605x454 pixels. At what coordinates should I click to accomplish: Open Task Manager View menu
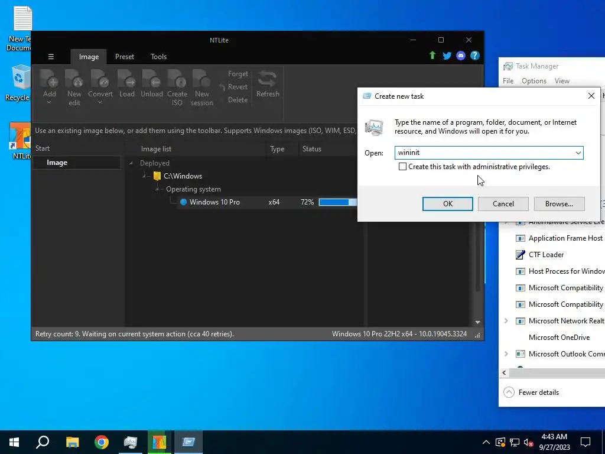(562, 81)
